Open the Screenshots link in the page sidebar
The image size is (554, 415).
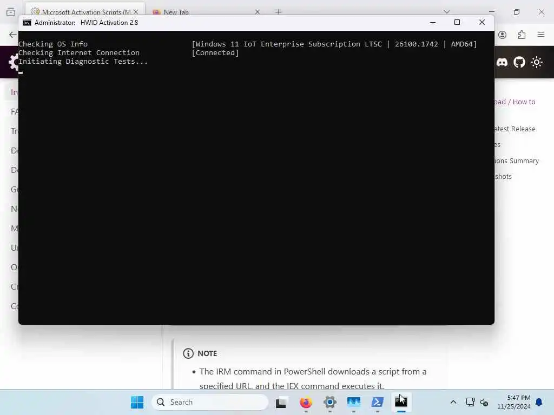click(503, 177)
